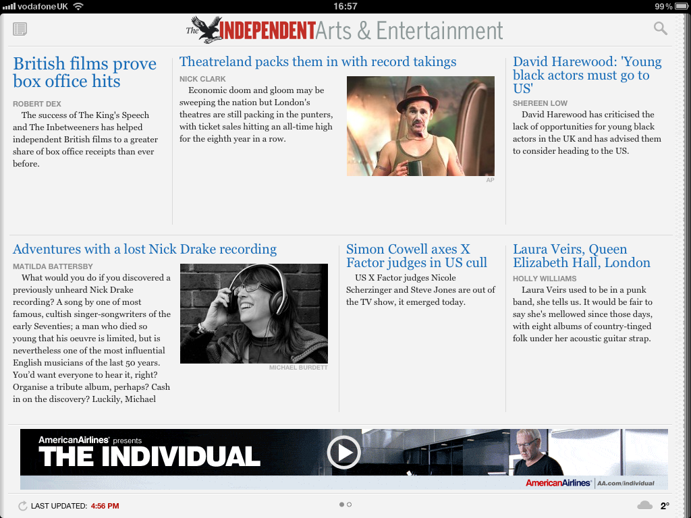Tap the search magnifying glass icon
The image size is (691, 518).
pos(660,28)
